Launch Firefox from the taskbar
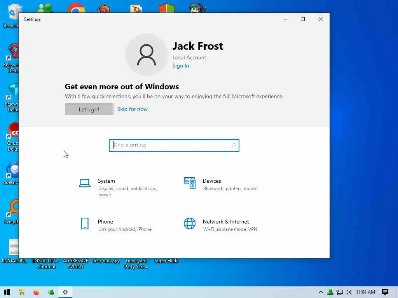 tap(36, 292)
